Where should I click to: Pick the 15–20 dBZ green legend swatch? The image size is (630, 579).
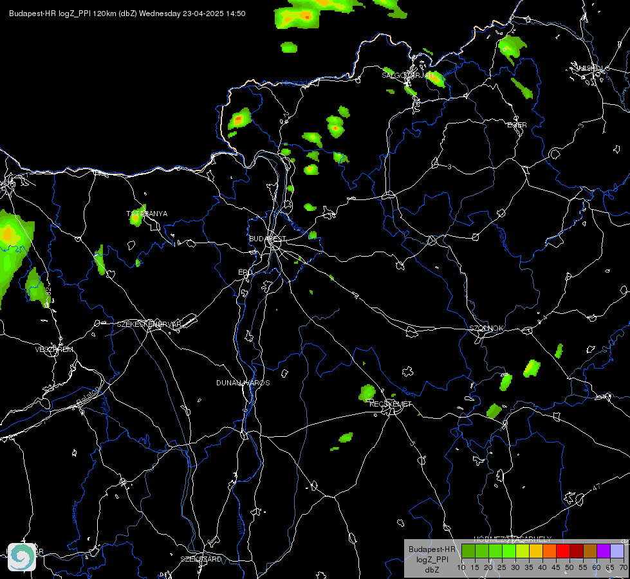tap(482, 551)
